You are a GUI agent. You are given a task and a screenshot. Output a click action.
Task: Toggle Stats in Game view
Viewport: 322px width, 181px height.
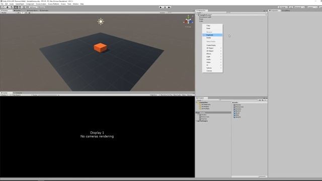(x=184, y=95)
